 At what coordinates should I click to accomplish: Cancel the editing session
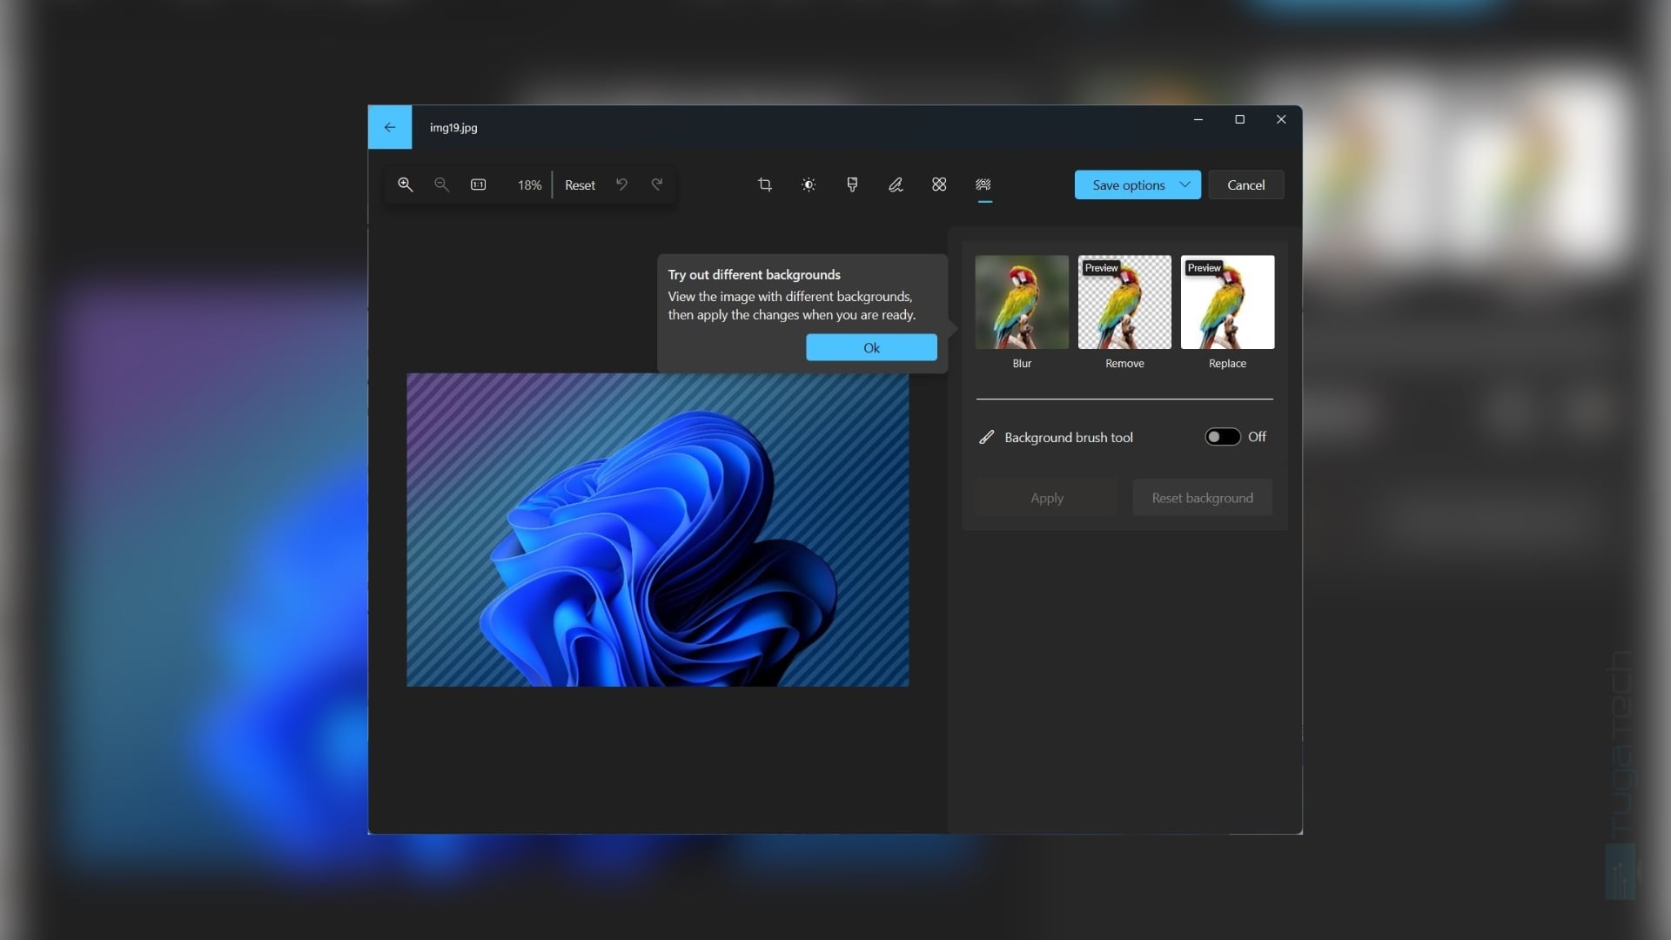[x=1245, y=185]
